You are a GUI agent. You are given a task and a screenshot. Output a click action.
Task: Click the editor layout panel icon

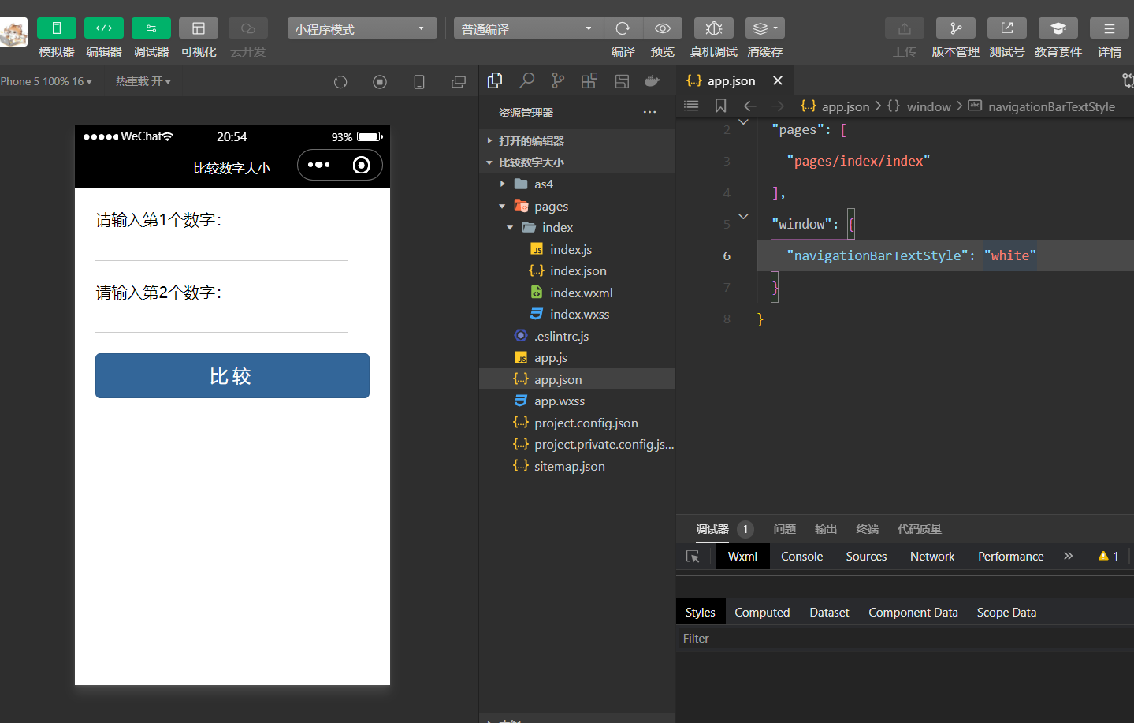[x=622, y=80]
